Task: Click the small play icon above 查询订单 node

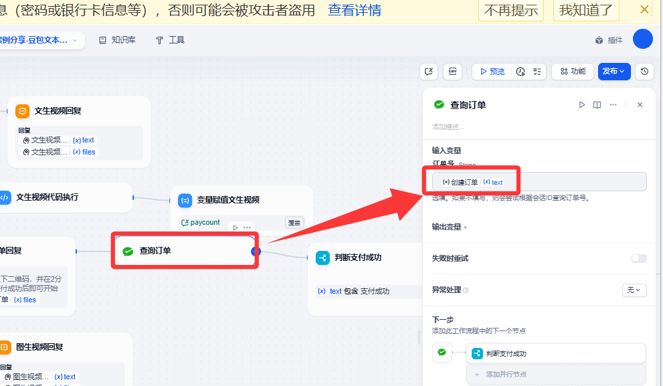Action: (x=235, y=227)
